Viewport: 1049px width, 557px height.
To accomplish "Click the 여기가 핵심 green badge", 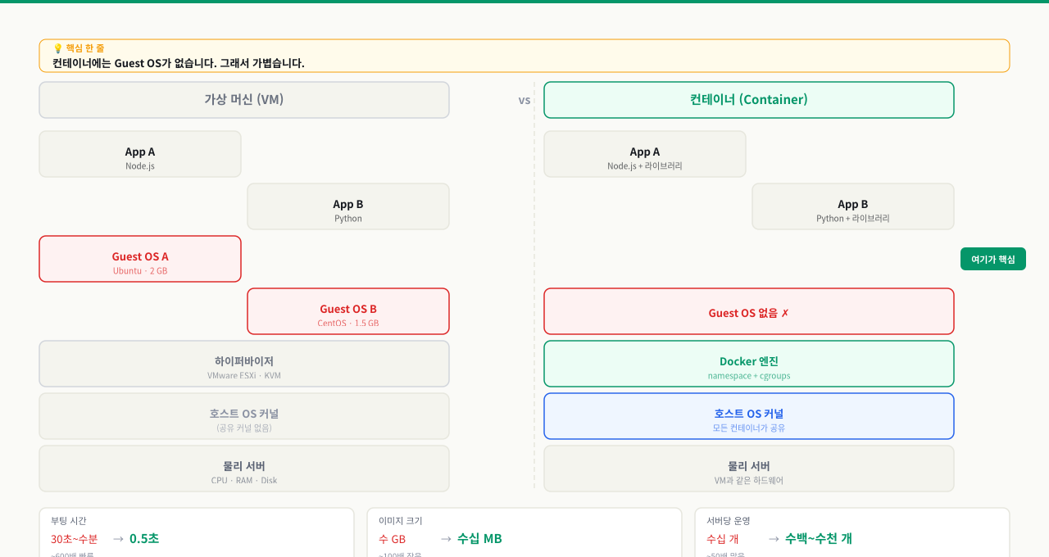I will 993,259.
